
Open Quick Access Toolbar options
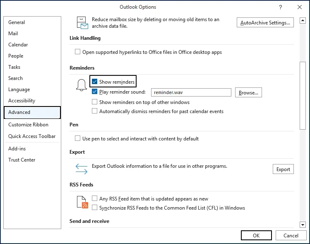pyautogui.click(x=32, y=136)
